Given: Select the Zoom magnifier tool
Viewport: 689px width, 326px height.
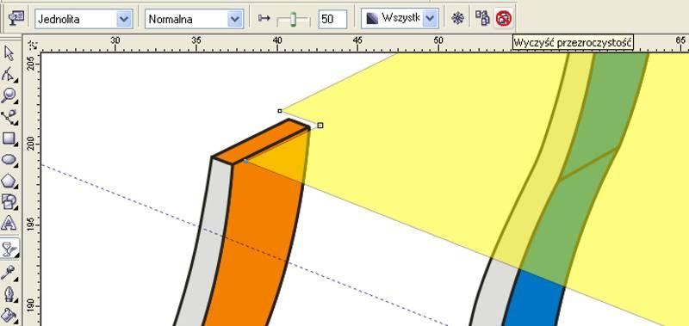Looking at the screenshot, I should 9,95.
